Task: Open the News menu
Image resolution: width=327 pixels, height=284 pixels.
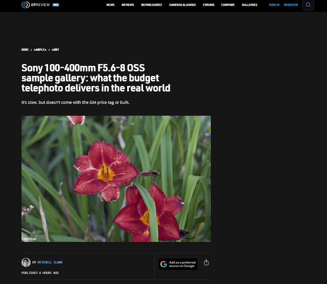Action: [x=110, y=5]
